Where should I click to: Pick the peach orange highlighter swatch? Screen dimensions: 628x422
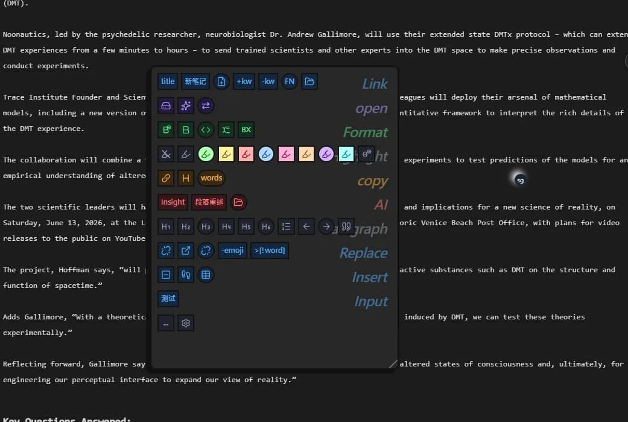(306, 154)
